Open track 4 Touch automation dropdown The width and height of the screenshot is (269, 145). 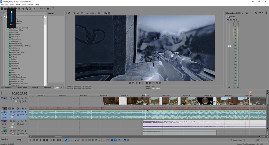26,124
